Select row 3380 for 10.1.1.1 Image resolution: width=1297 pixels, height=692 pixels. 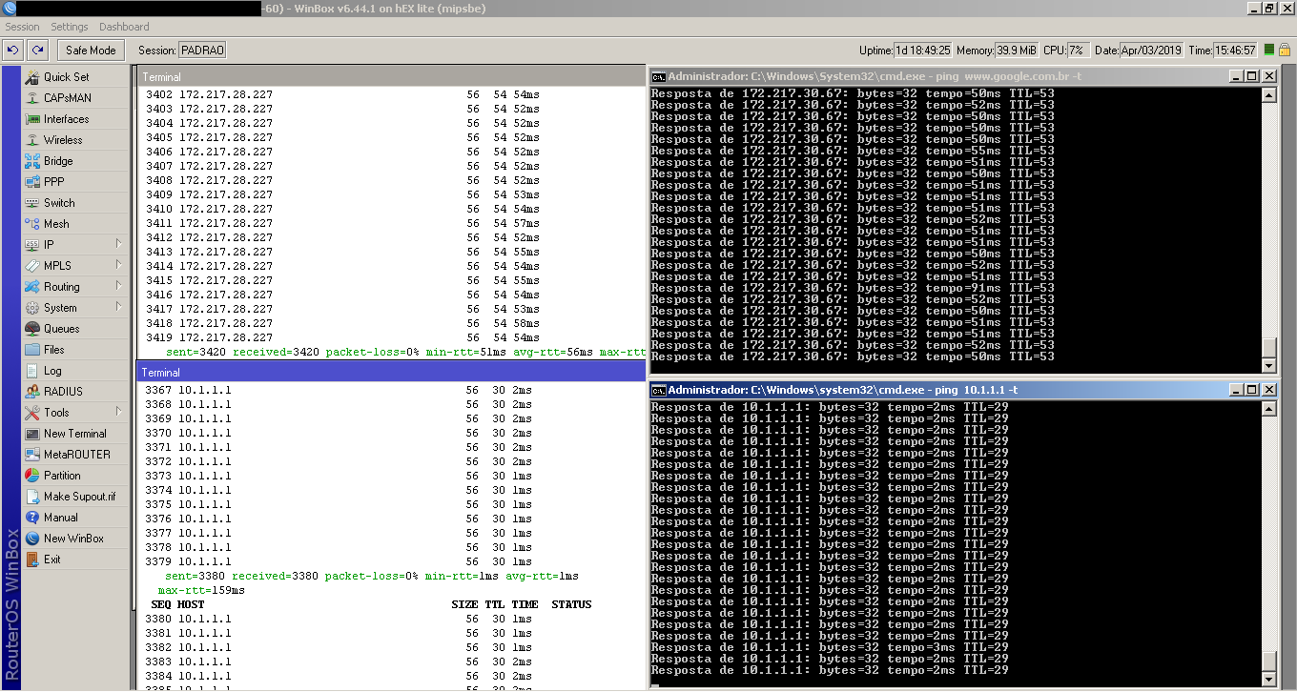tap(339, 619)
